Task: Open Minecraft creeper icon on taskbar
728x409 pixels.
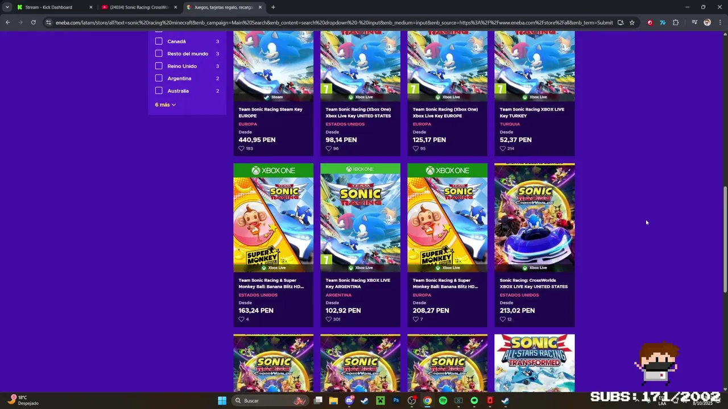Action: point(380,400)
